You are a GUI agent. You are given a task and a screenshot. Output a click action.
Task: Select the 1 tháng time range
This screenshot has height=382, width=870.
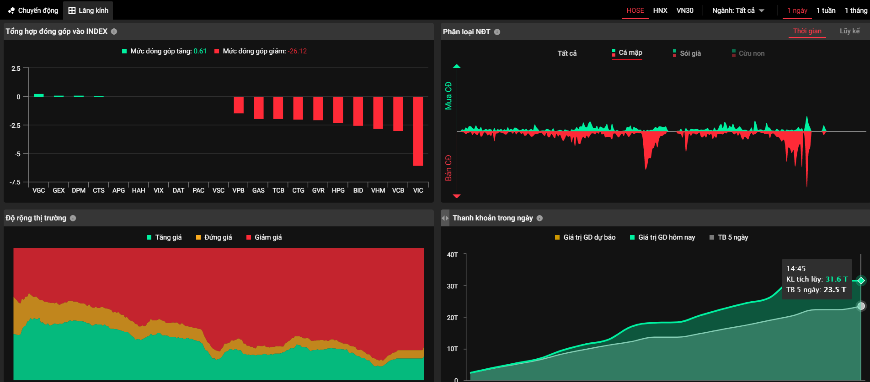click(855, 10)
